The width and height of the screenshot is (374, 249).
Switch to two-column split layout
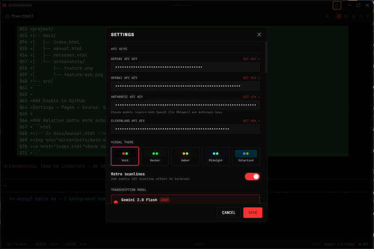[346, 16]
